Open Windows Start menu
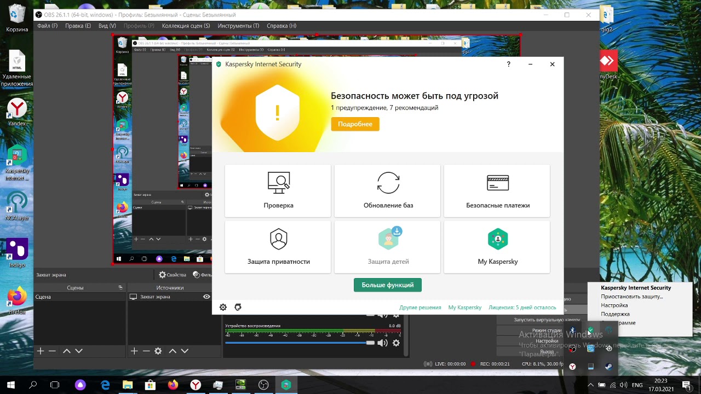The image size is (701, 394). click(x=10, y=385)
